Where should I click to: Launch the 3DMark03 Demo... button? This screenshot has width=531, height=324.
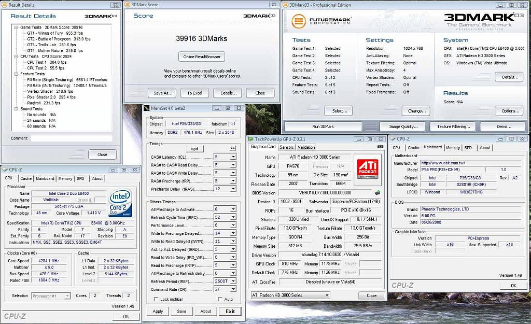504,126
